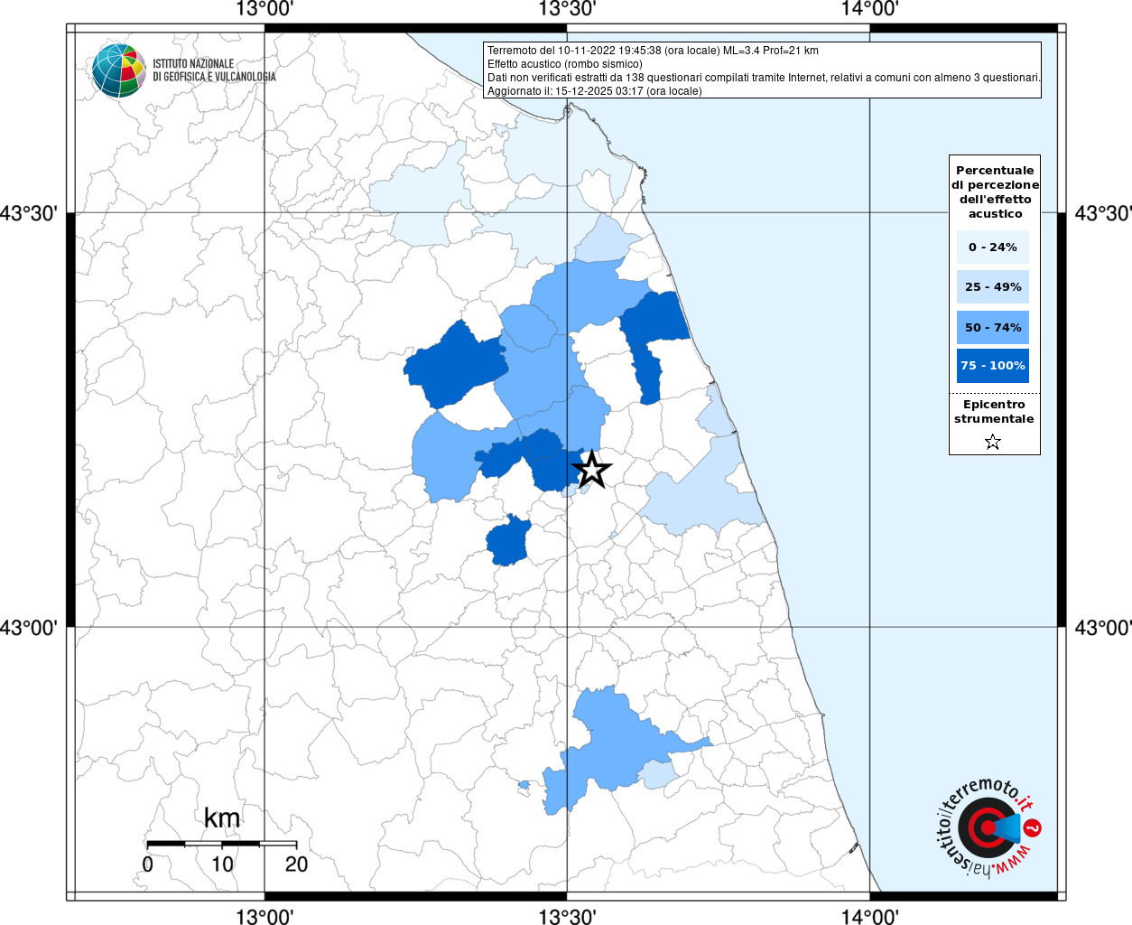Click the km scale bar

tap(221, 844)
